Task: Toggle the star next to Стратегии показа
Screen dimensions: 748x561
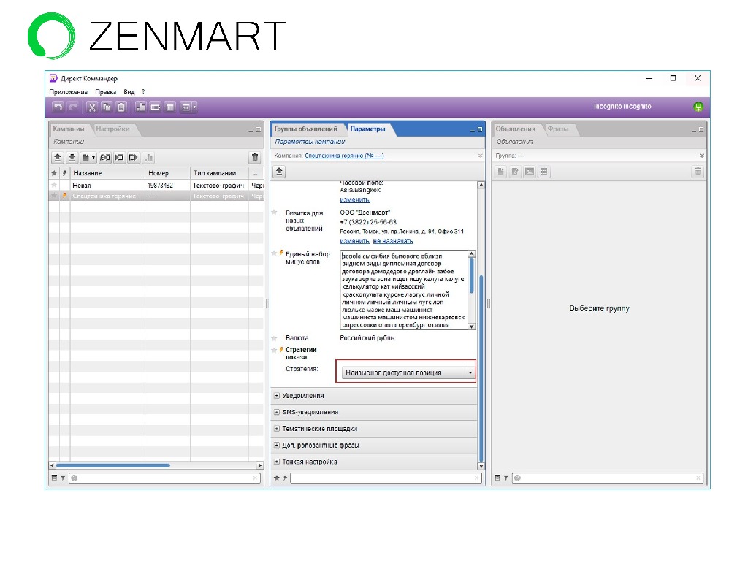Action: point(275,350)
